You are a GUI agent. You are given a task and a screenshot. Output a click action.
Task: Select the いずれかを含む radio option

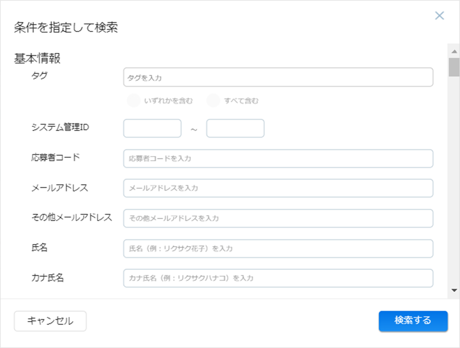click(134, 101)
